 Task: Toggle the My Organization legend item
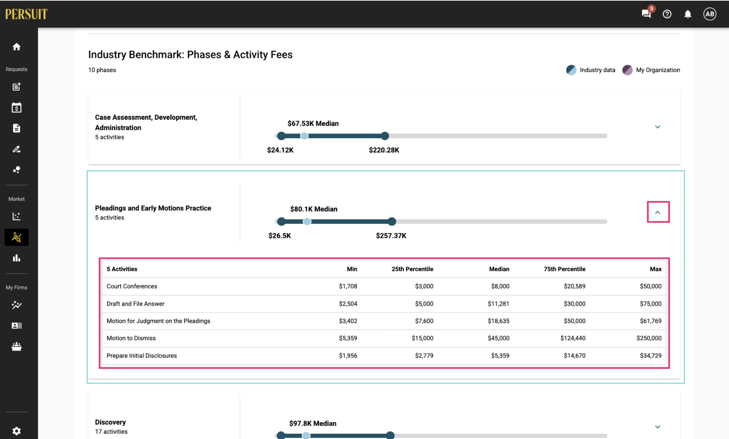pyautogui.click(x=651, y=70)
